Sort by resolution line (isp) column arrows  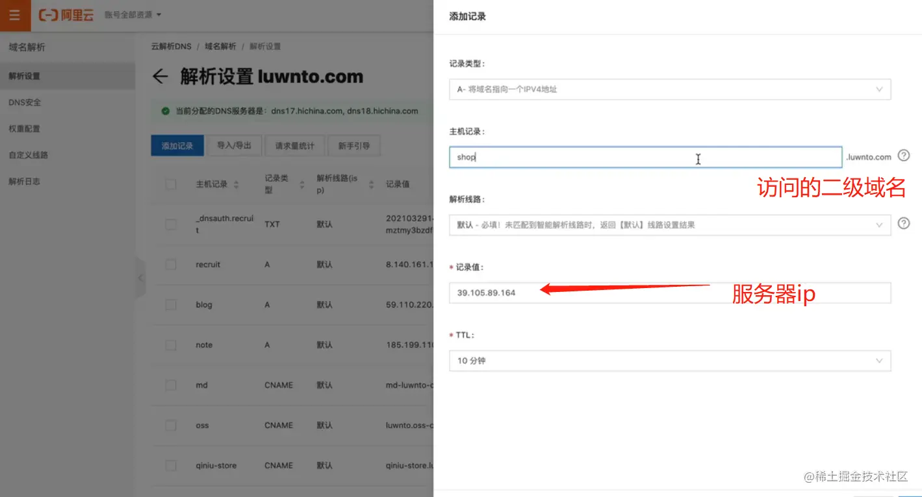(x=372, y=185)
